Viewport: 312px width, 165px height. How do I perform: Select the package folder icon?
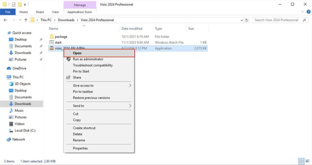[52, 37]
